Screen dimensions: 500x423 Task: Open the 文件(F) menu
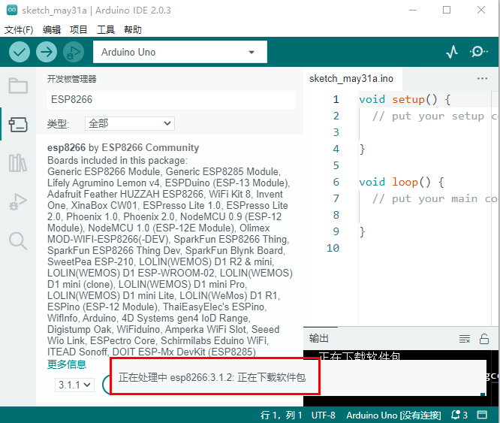[x=19, y=30]
